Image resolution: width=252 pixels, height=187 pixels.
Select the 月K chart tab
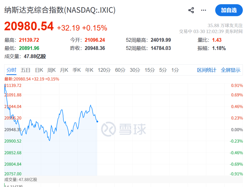[x=64, y=70]
